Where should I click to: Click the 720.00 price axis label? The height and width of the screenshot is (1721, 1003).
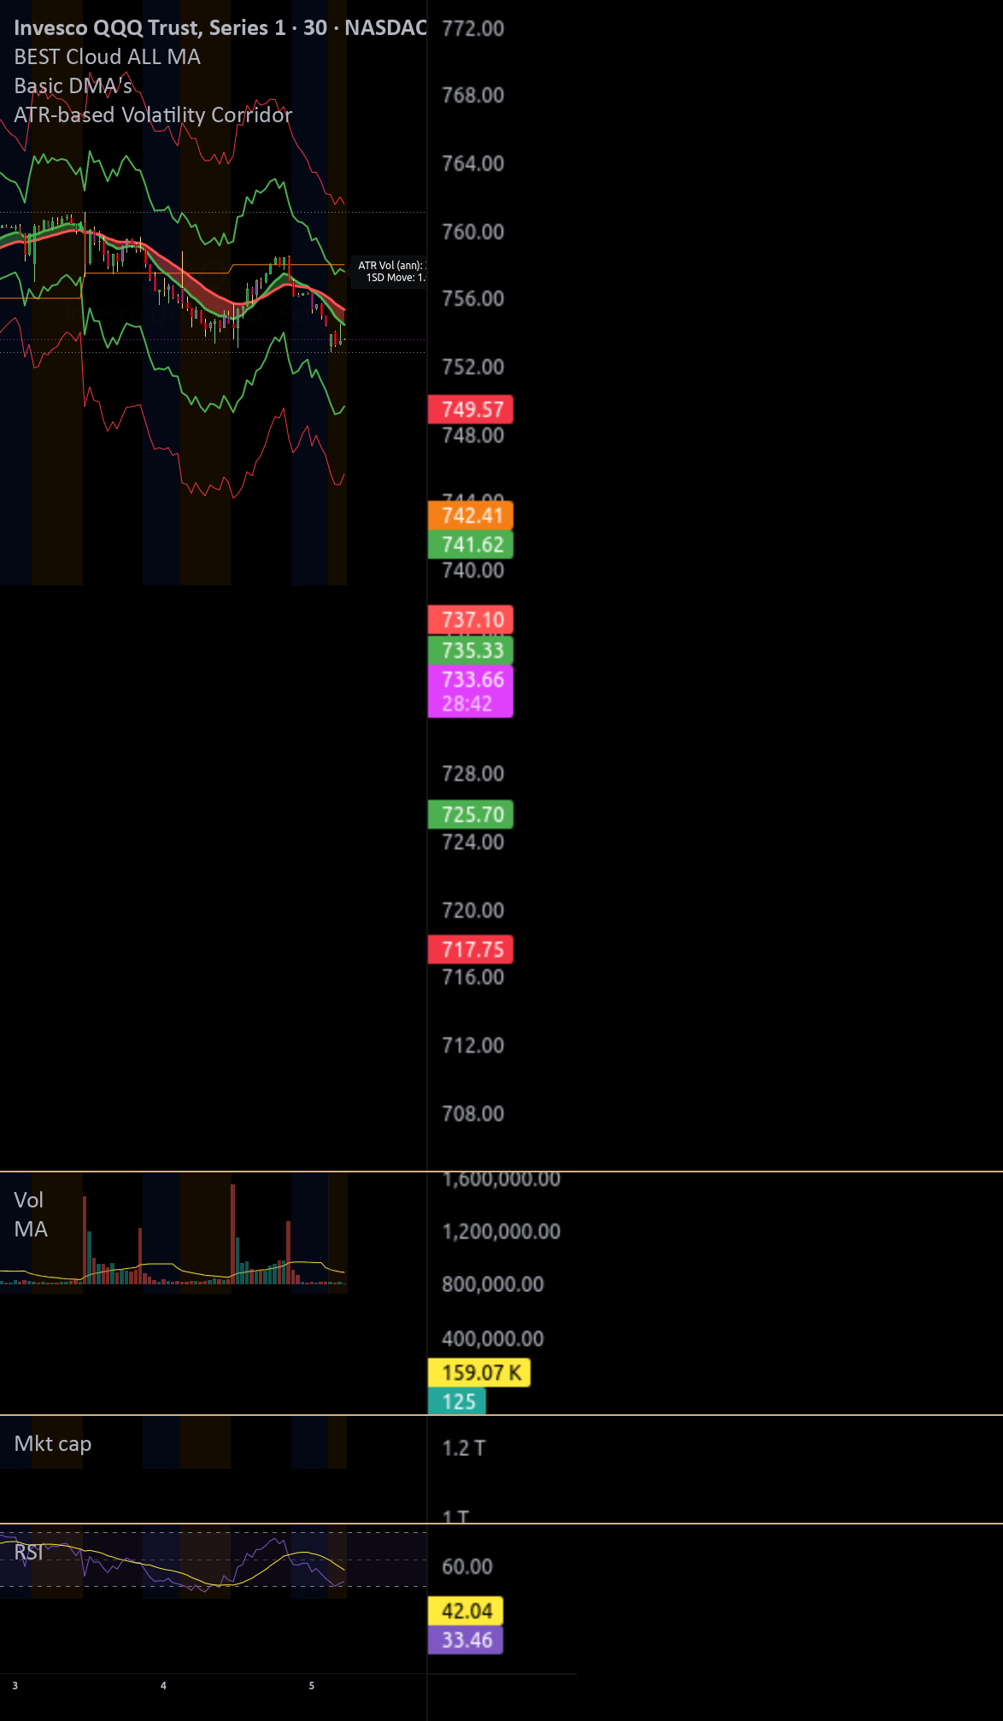pyautogui.click(x=472, y=910)
